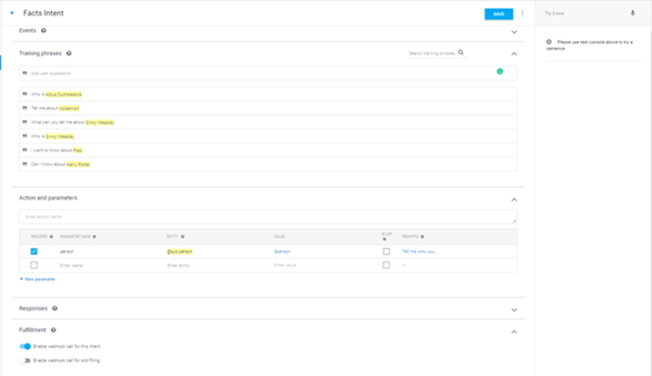Screen dimensions: 652x376
Task: Collapse the Action and parameters section
Action: 514,199
